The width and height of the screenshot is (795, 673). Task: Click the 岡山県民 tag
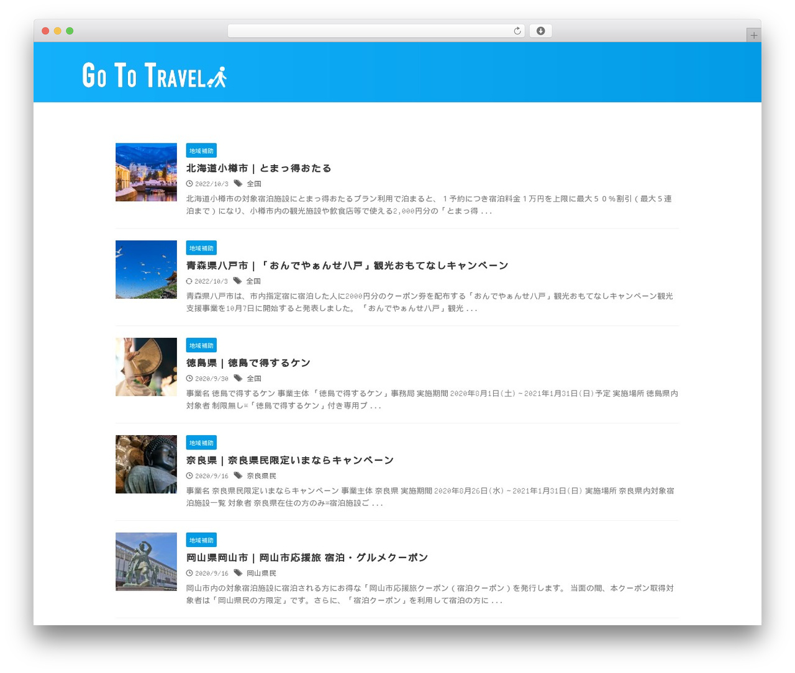pyautogui.click(x=261, y=574)
